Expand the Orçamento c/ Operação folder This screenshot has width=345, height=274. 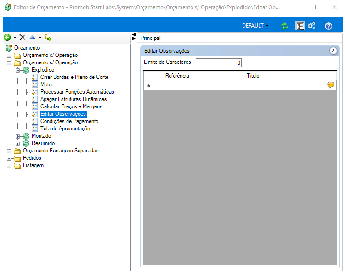click(x=9, y=56)
